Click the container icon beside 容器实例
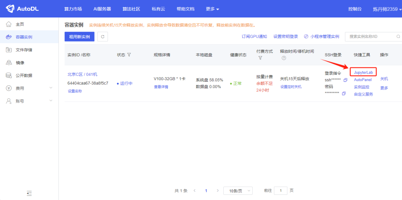This screenshot has width=402, height=200. coord(9,37)
